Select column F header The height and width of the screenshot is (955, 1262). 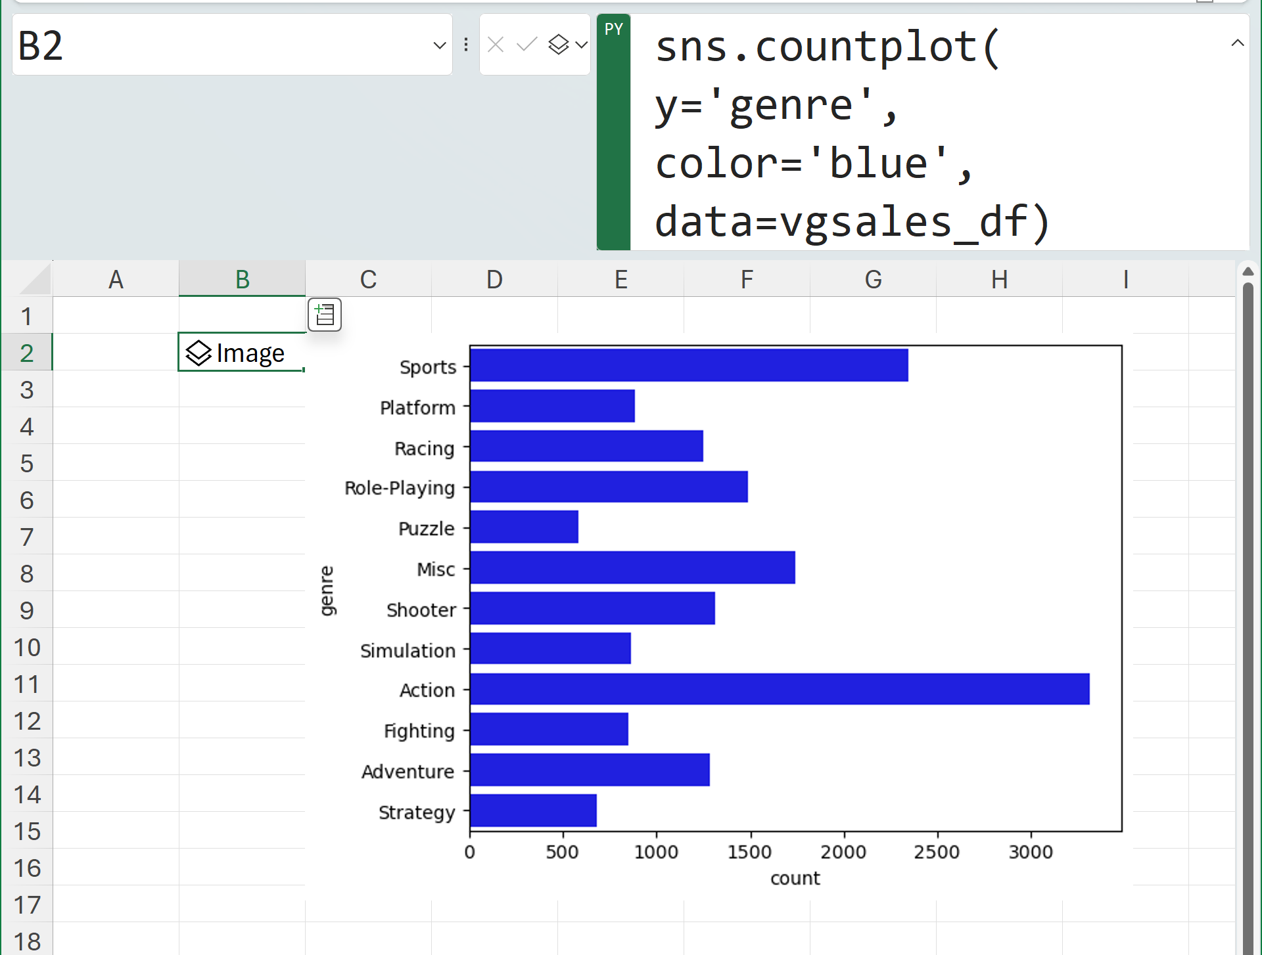747,280
